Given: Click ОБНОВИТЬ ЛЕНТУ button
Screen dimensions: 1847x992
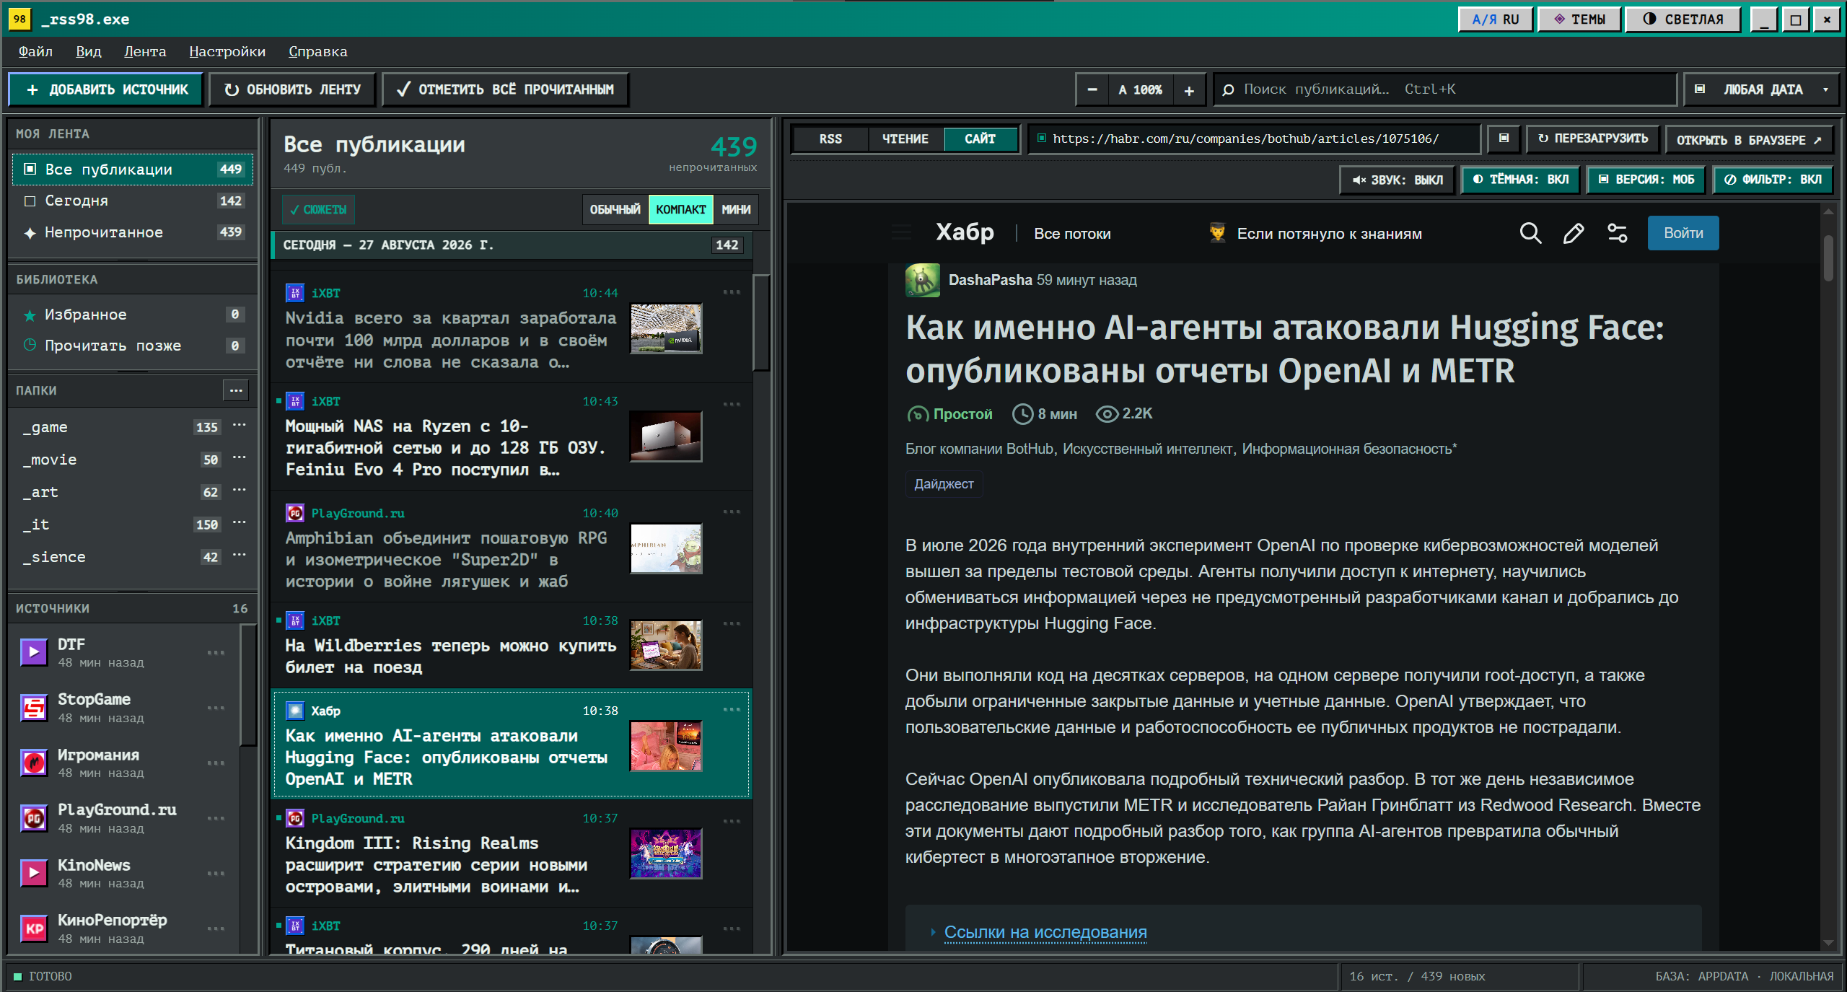Looking at the screenshot, I should click(293, 89).
